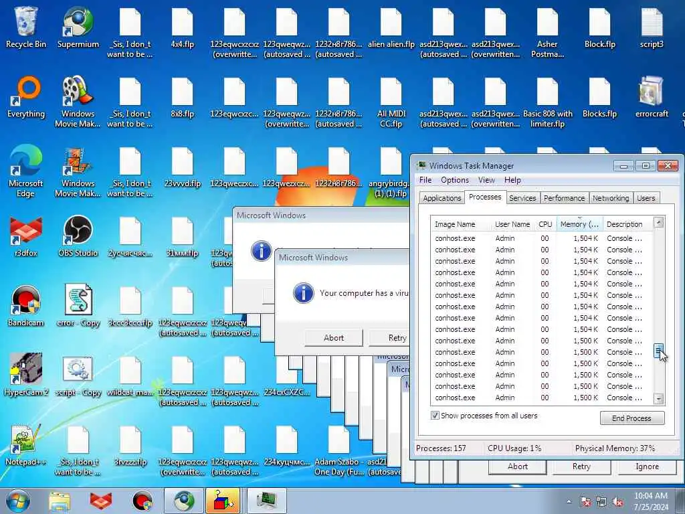Select the Basic 808 with limiter.flp file

coord(547,102)
